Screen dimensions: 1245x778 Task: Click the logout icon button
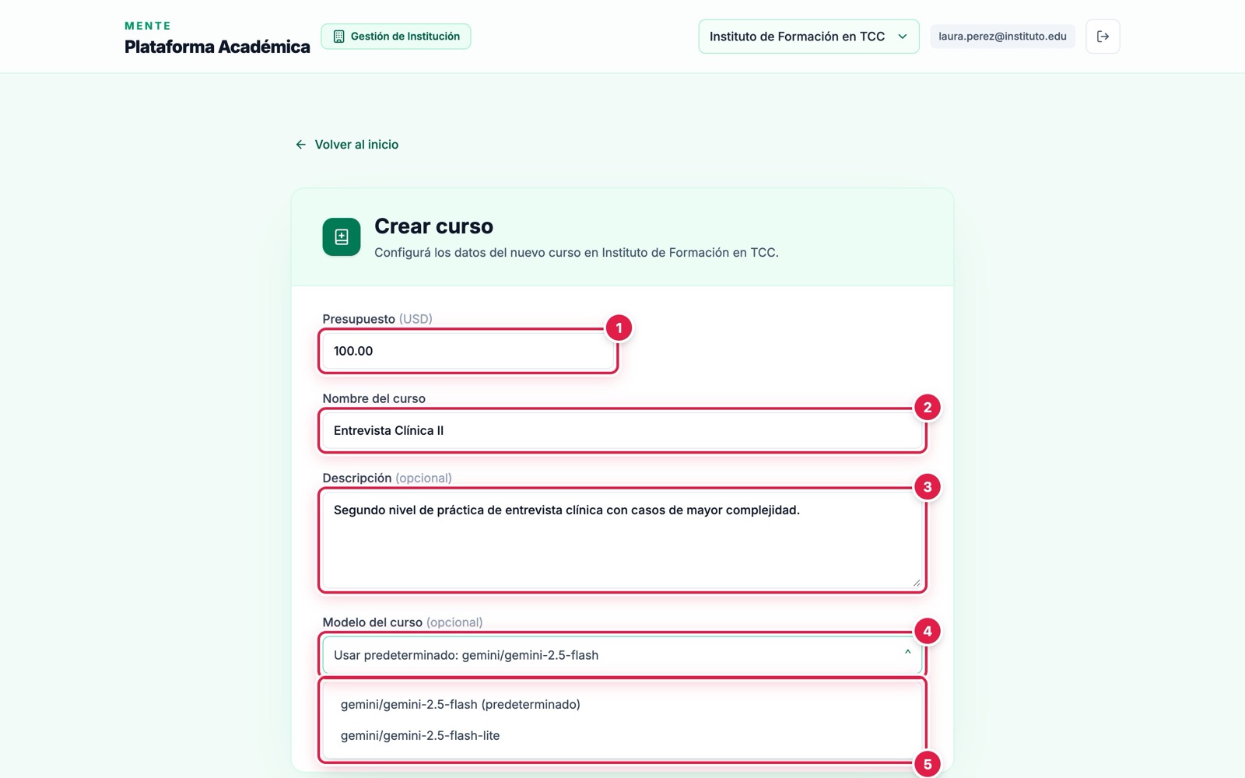click(1103, 37)
